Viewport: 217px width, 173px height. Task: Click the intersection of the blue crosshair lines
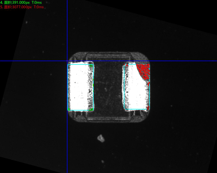pos(67,61)
